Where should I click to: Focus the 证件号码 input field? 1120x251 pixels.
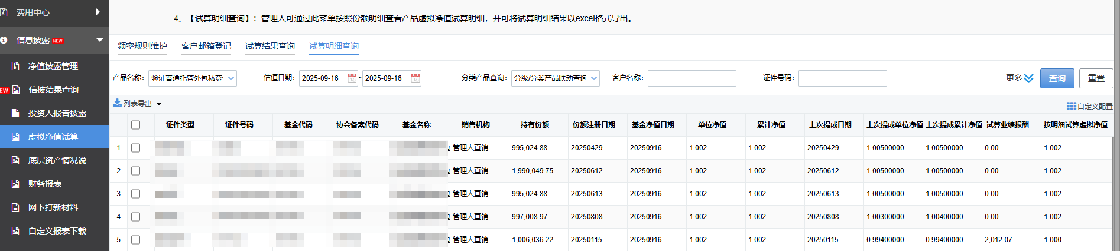coord(843,78)
